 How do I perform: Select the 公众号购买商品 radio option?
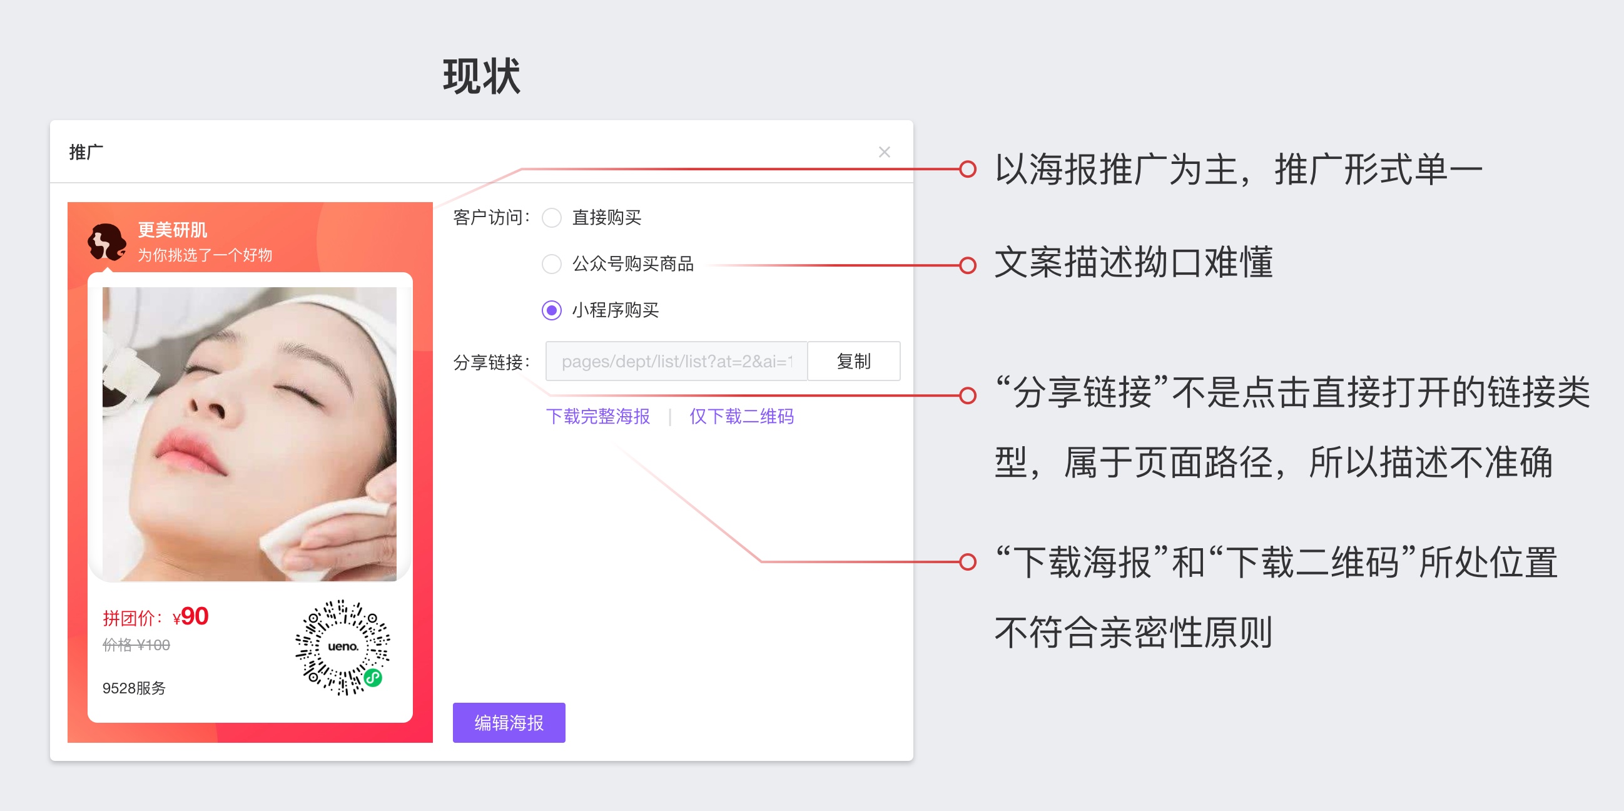click(x=552, y=263)
